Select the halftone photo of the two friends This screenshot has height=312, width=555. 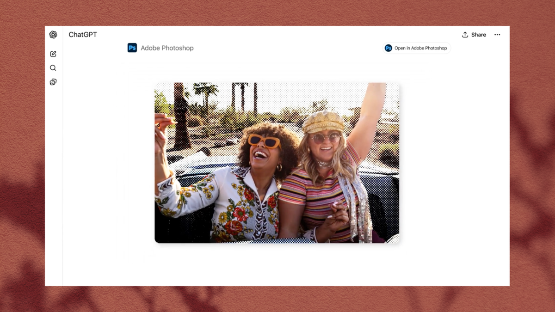[x=277, y=163]
